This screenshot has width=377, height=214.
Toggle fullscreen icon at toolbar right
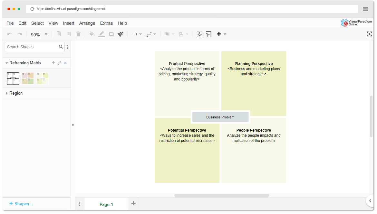coord(369,34)
